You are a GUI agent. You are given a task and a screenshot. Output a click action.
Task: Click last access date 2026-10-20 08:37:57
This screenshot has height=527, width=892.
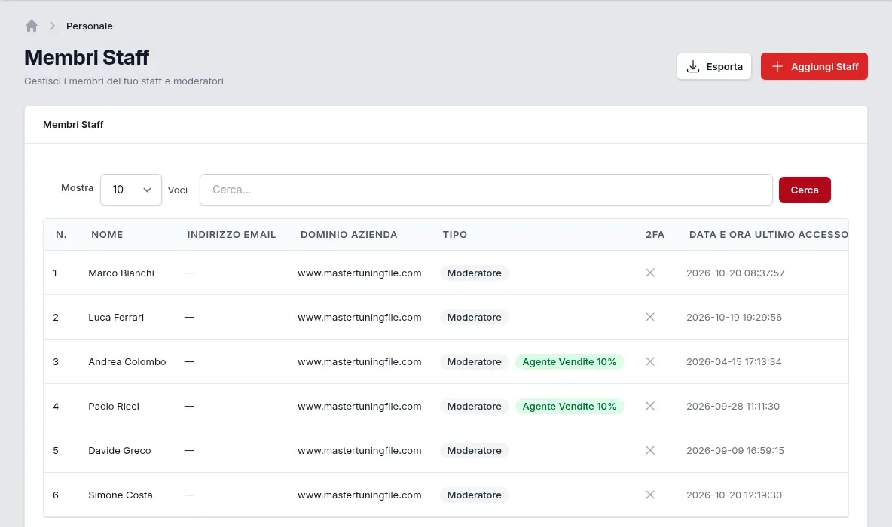tap(735, 273)
